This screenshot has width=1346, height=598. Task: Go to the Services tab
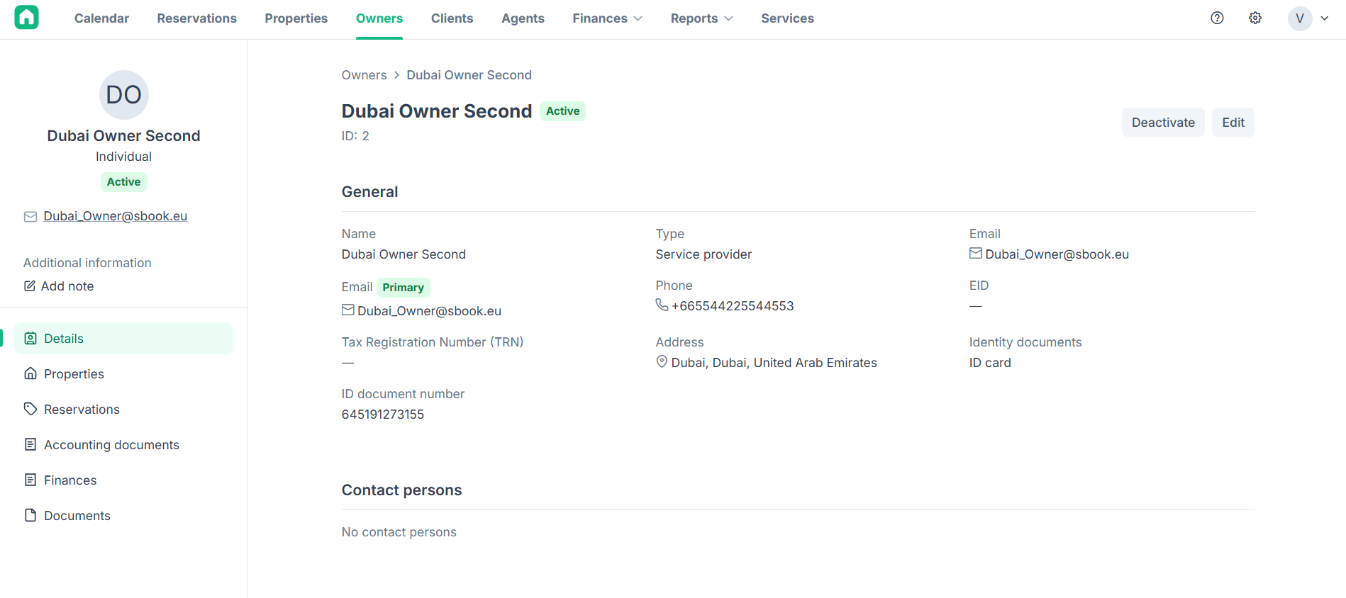787,18
